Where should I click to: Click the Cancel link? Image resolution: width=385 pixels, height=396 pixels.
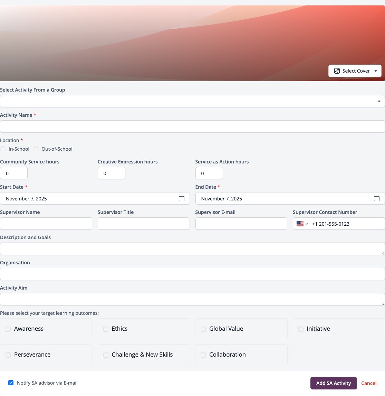(x=369, y=383)
